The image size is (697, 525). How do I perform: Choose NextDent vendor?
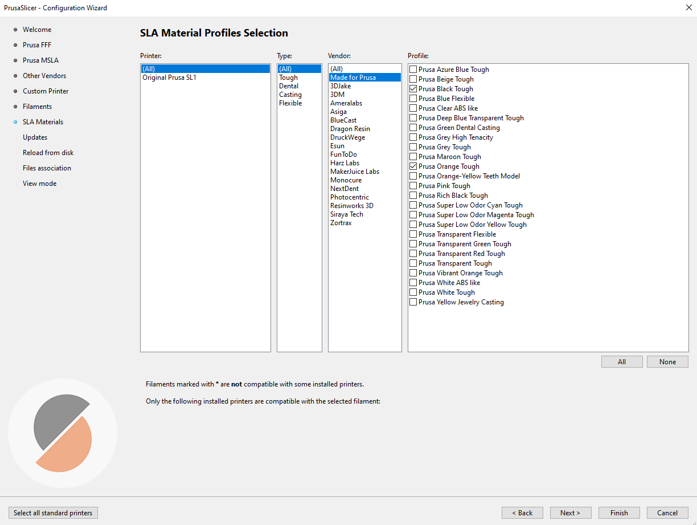(365, 189)
